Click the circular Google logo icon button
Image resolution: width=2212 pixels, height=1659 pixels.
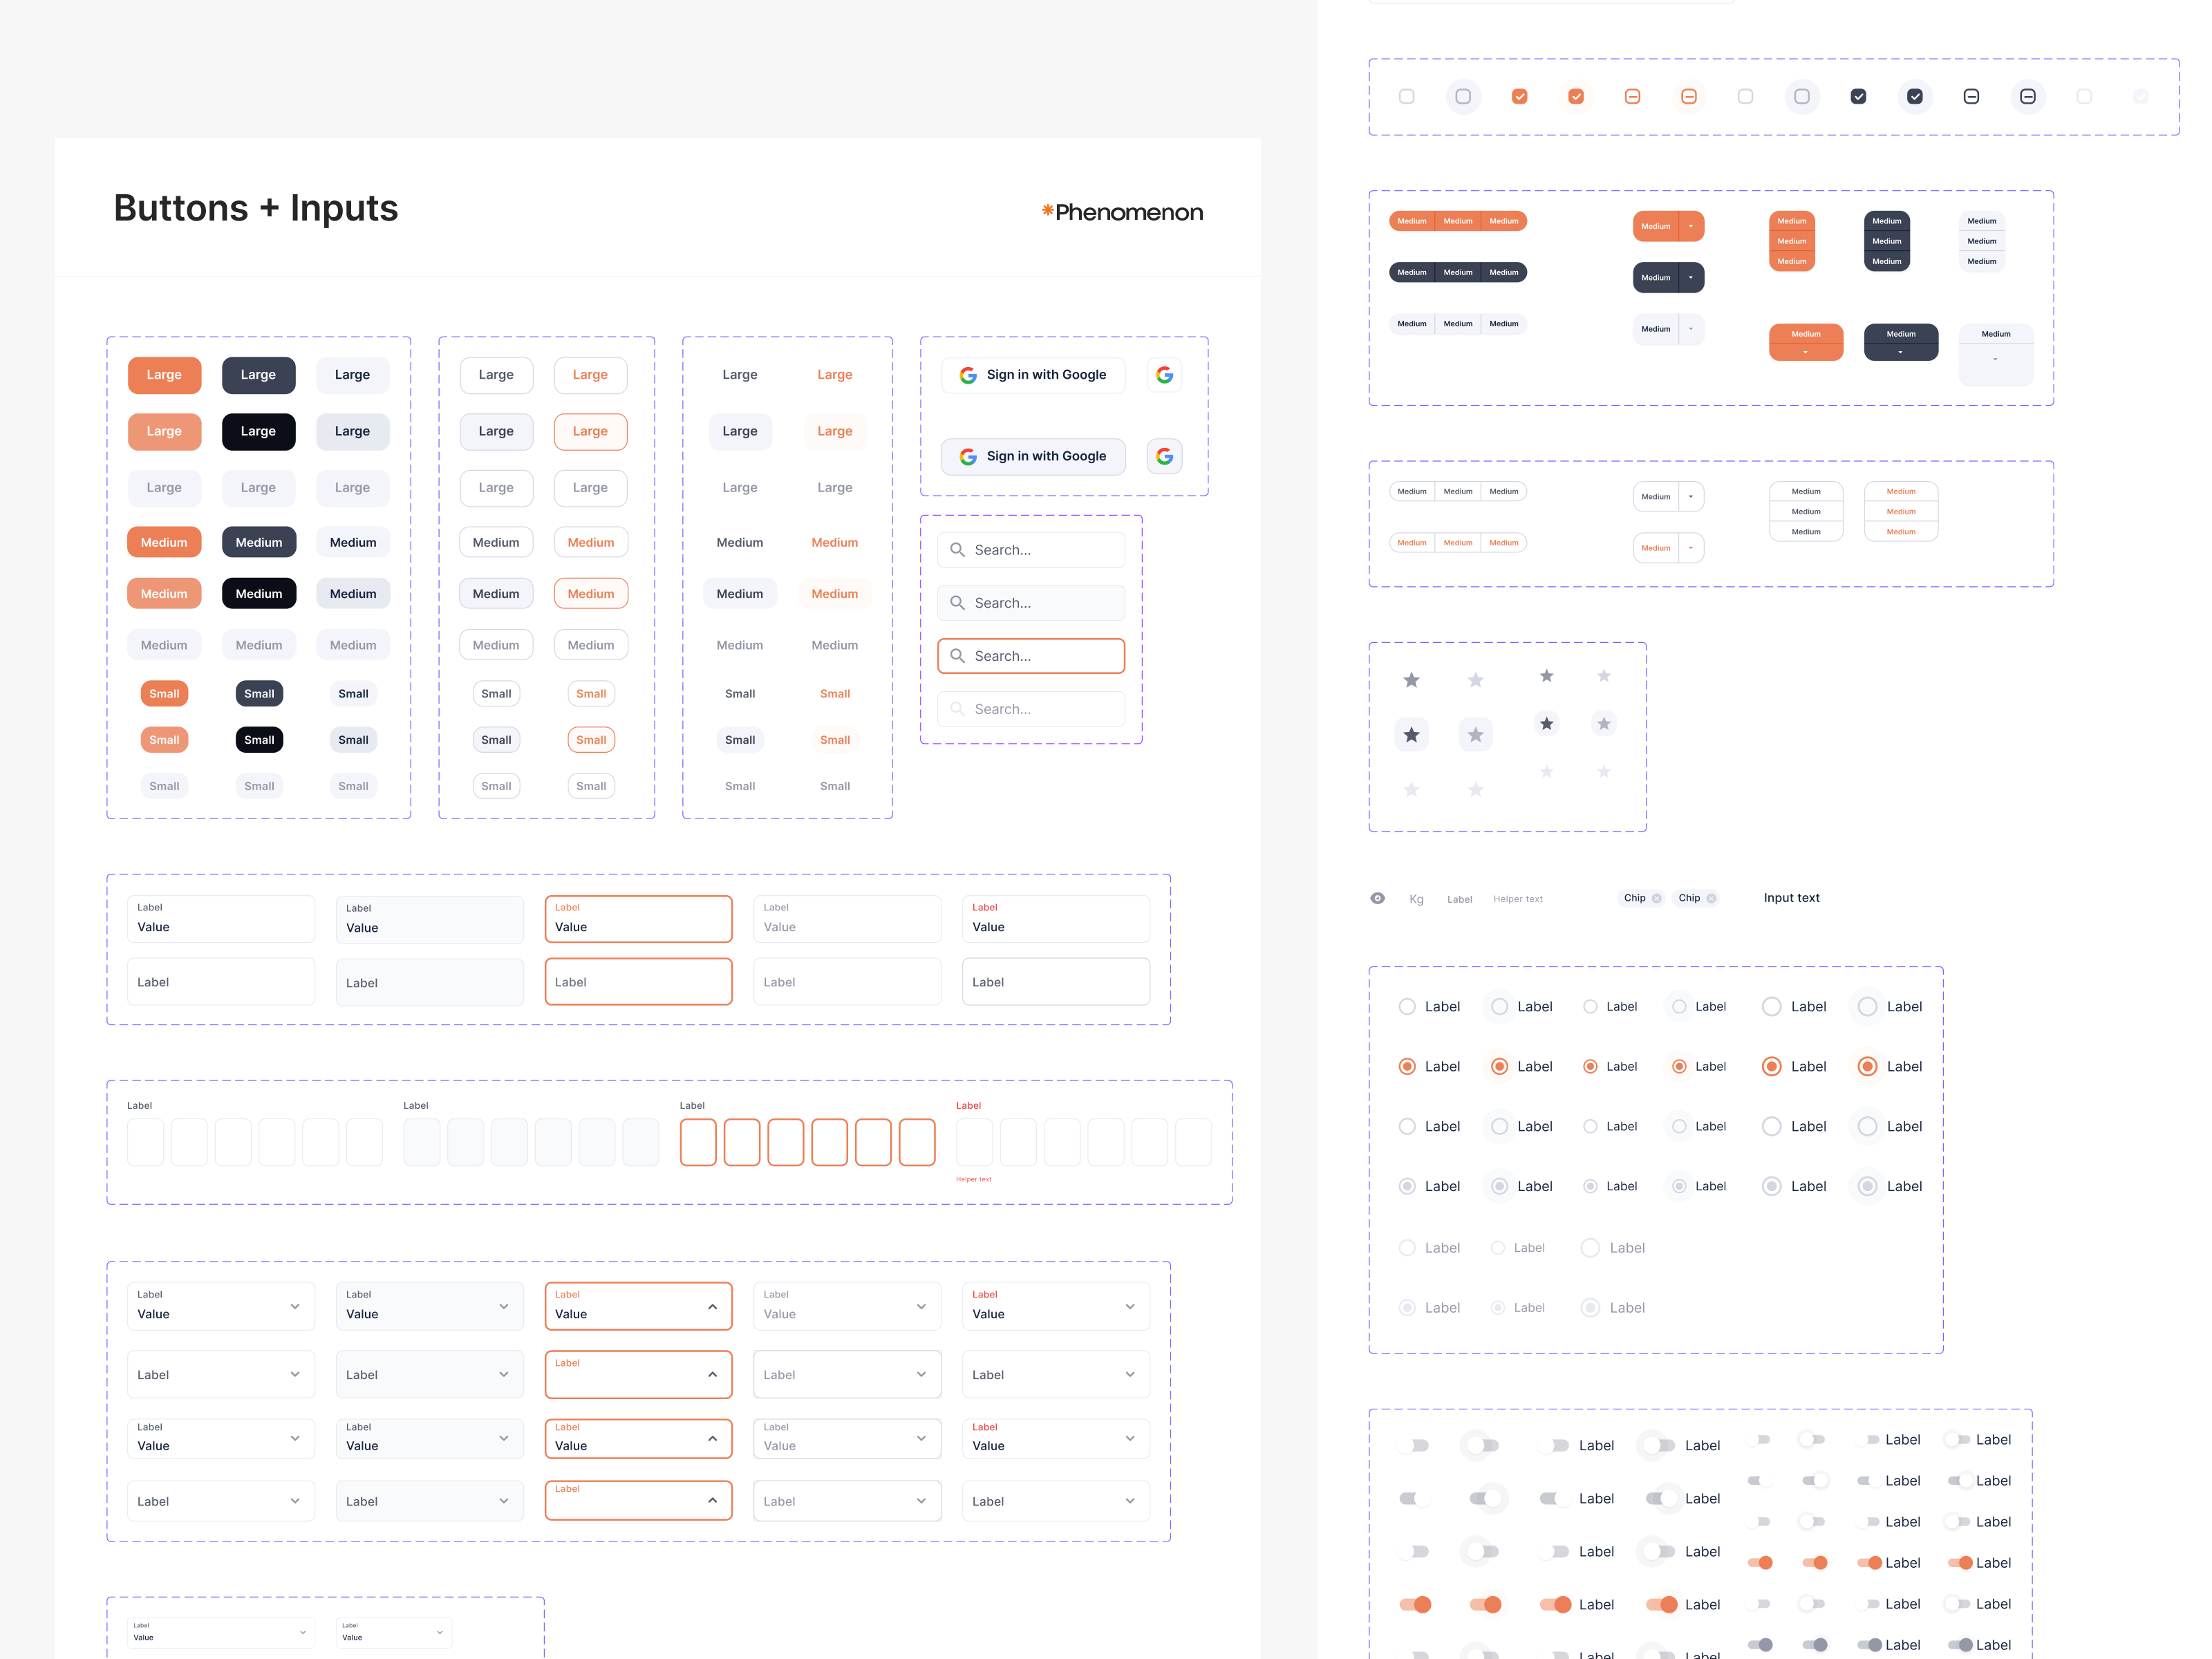[1164, 375]
